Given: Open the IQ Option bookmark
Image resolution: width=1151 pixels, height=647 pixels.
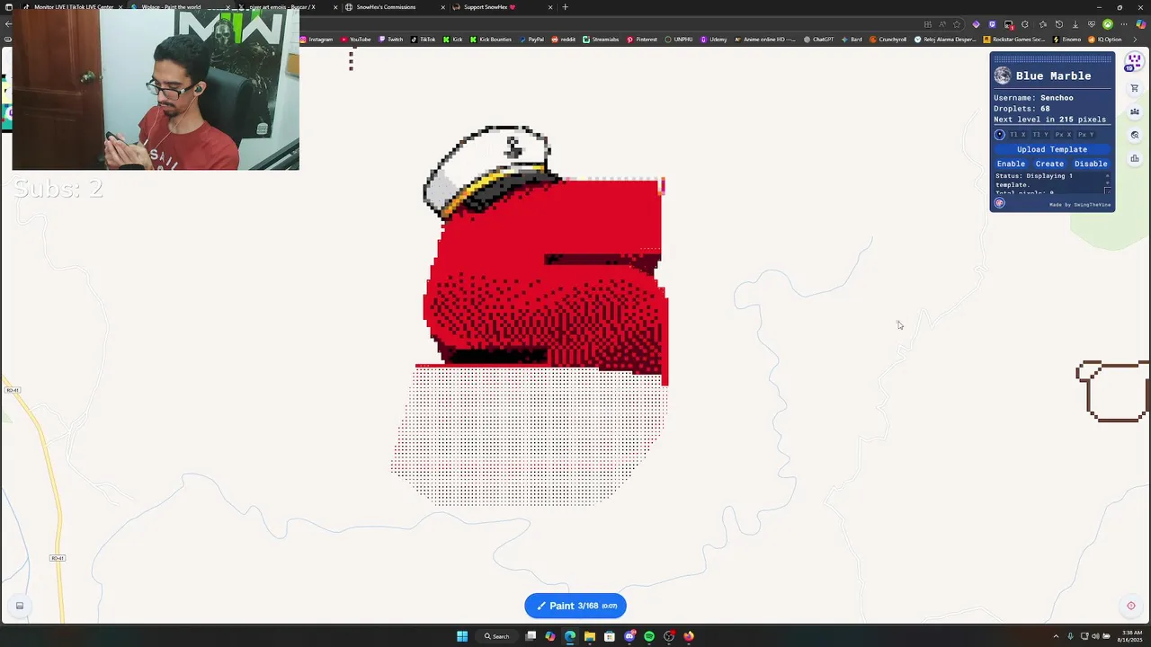Looking at the screenshot, I should (x=1107, y=40).
